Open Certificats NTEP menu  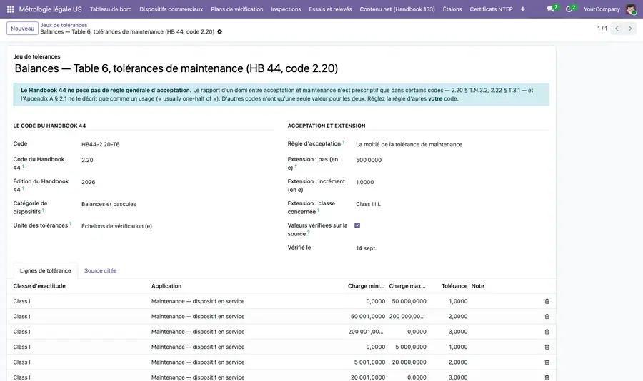pos(491,9)
